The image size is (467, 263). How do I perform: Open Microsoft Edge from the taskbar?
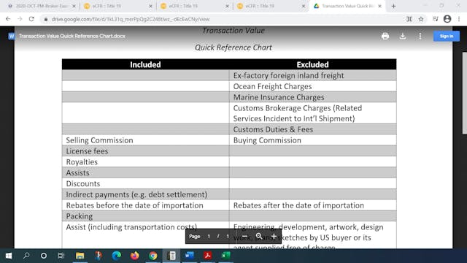point(116,256)
